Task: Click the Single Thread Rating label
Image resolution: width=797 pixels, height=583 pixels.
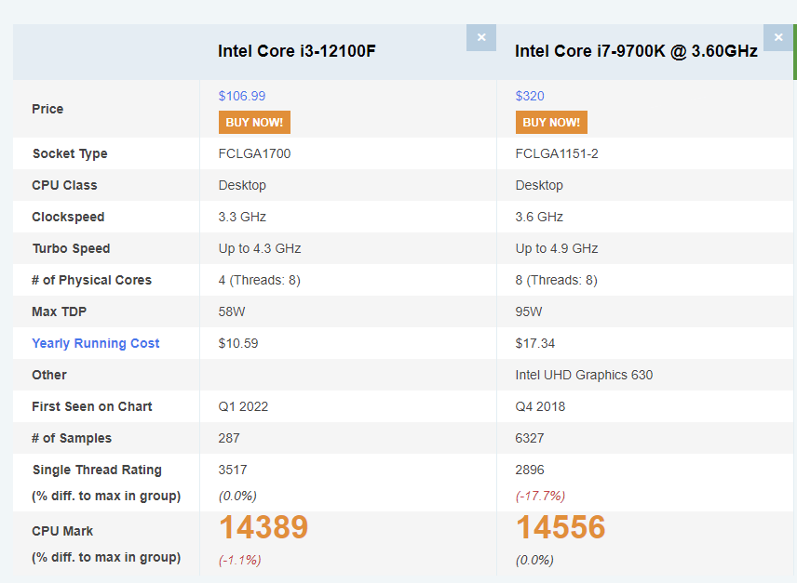Action: click(97, 470)
